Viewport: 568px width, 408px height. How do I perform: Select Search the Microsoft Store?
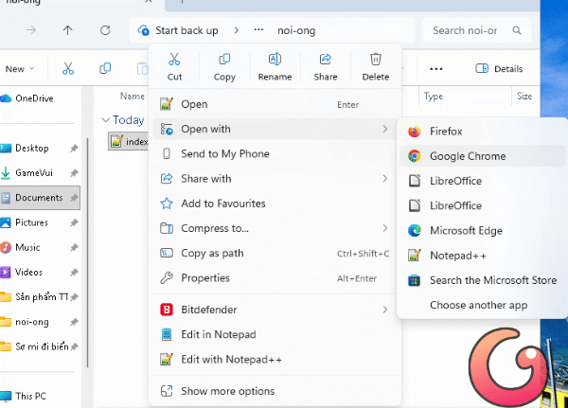[482, 280]
